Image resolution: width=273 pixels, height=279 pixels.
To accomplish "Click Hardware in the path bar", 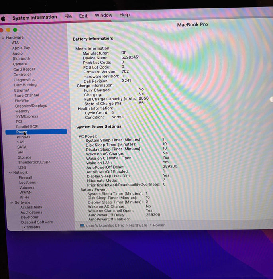I will (x=138, y=225).
